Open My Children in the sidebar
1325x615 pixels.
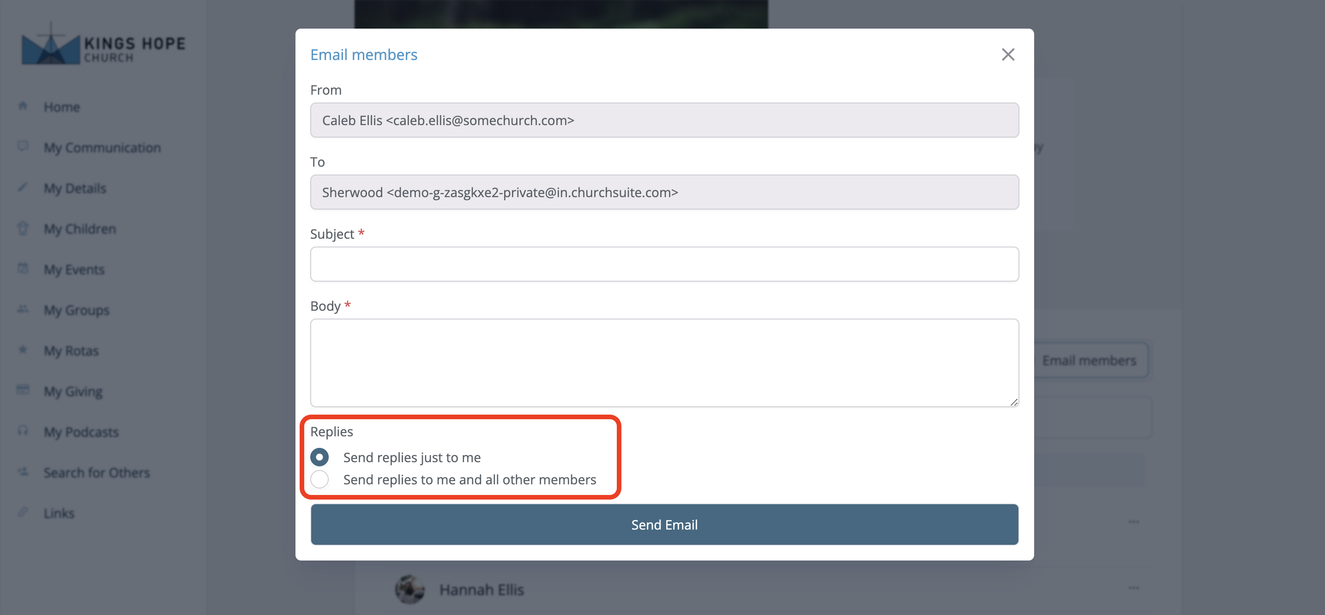tap(80, 229)
